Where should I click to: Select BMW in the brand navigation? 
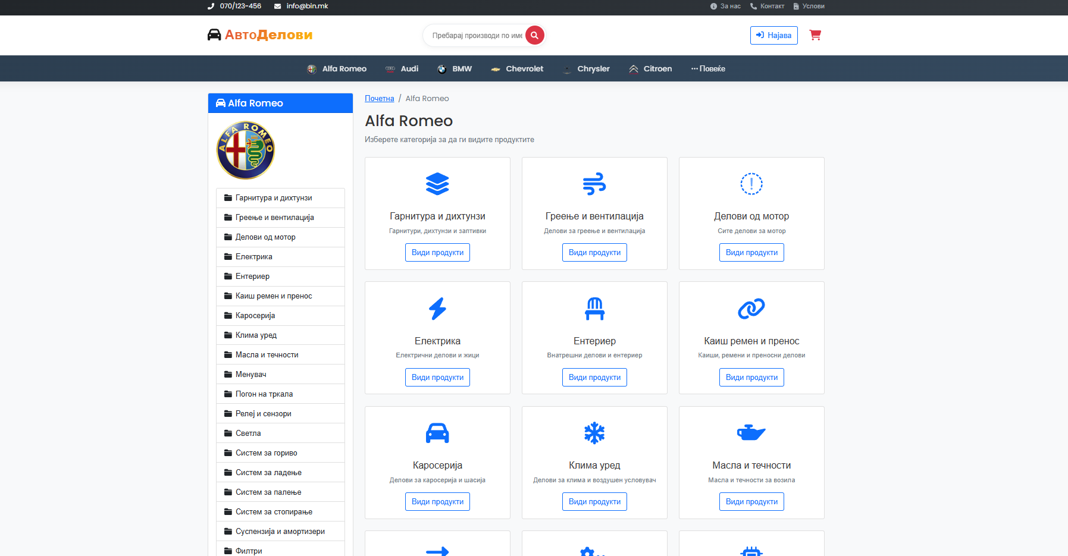click(455, 69)
